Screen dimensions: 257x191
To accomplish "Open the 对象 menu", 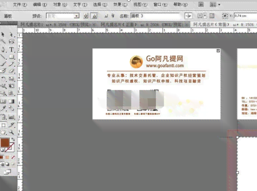I will coord(60,5).
